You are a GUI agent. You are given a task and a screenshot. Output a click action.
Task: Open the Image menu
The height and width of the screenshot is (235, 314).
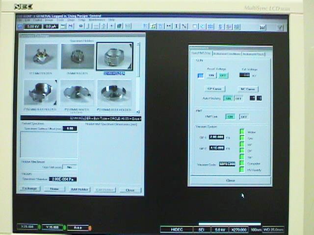pyautogui.click(x=49, y=20)
